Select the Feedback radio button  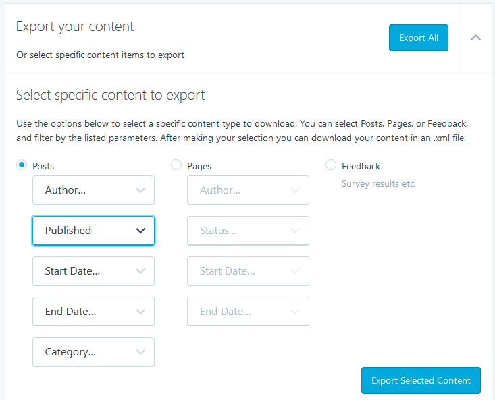331,165
